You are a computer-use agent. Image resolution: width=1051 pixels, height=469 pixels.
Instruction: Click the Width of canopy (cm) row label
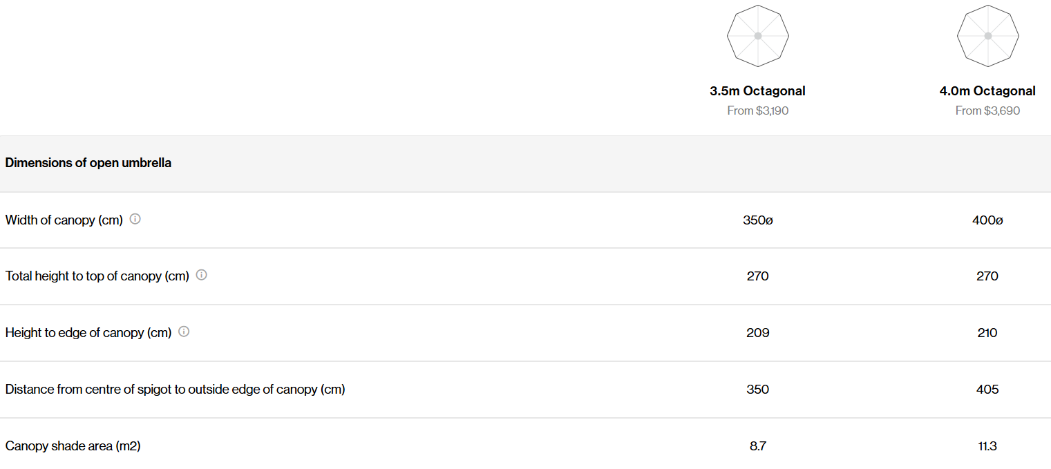64,220
